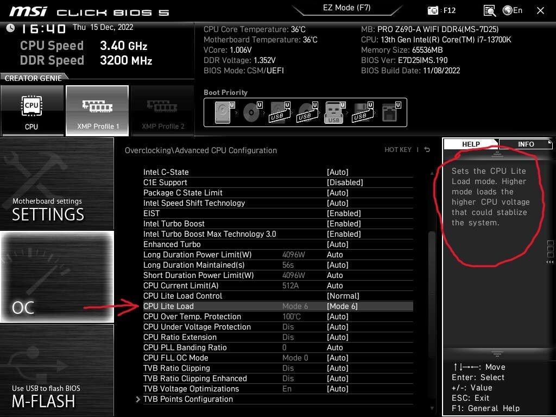Switch to the HELP tab
Viewport: 556px width, 417px height.
[471, 144]
